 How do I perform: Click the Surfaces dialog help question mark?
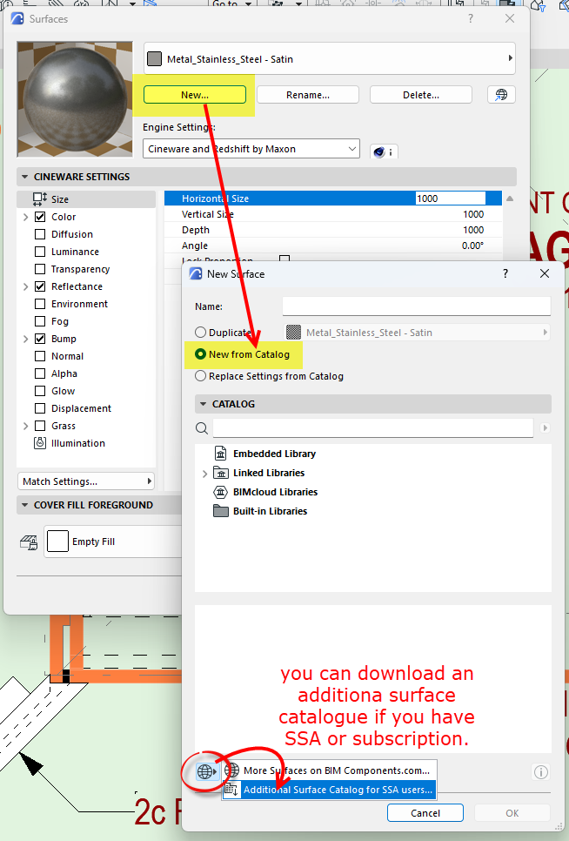[x=471, y=19]
